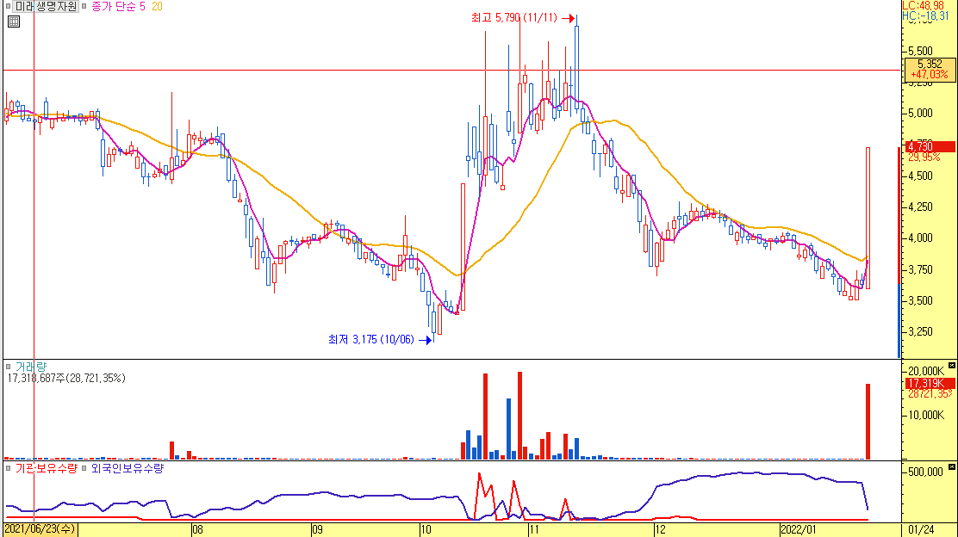Click the 3,750 price axis label
The image size is (958, 537).
tap(921, 269)
